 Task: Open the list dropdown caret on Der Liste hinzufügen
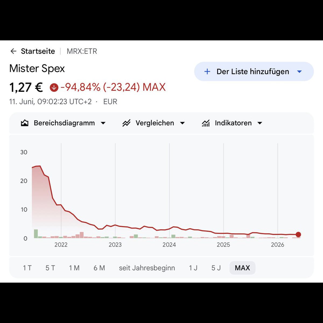[299, 72]
